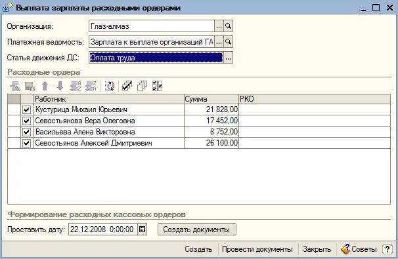This screenshot has height=259, width=398.
Task: Move row down with the down arrow
Action: click(x=60, y=86)
